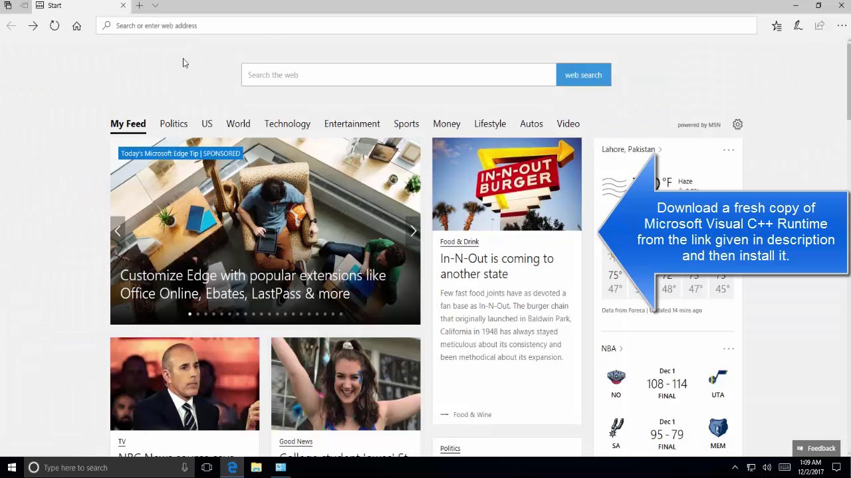Click the Cortana search circle icon
The image size is (851, 478).
[33, 467]
